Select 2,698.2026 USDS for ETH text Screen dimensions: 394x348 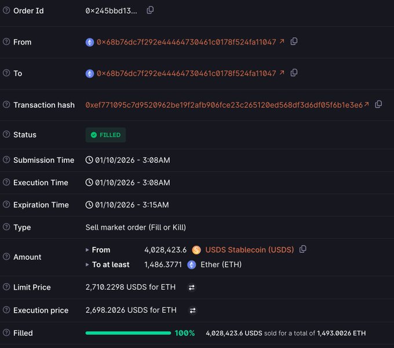click(131, 310)
